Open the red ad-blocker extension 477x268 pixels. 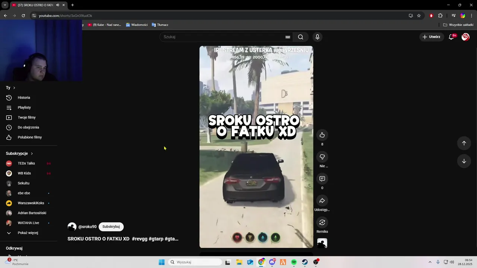(431, 16)
